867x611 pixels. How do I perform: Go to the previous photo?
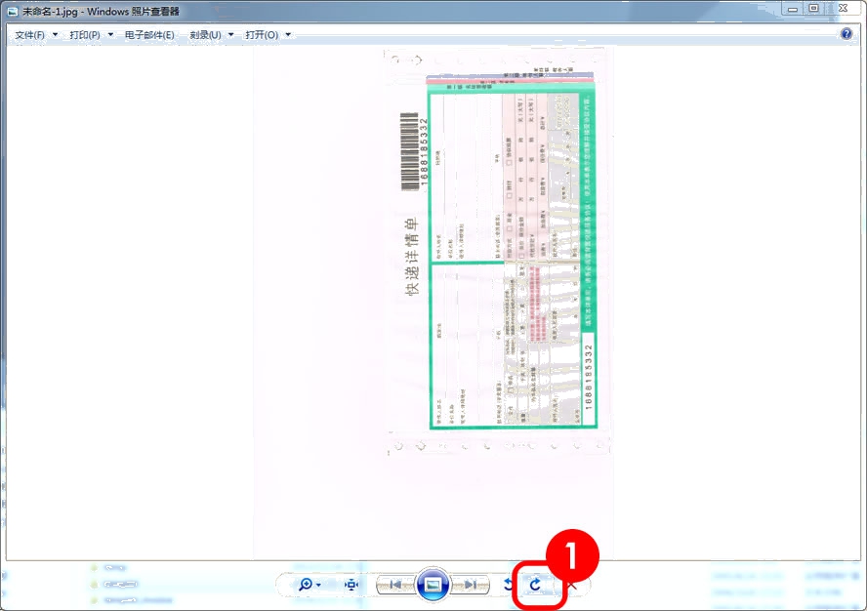tap(394, 585)
